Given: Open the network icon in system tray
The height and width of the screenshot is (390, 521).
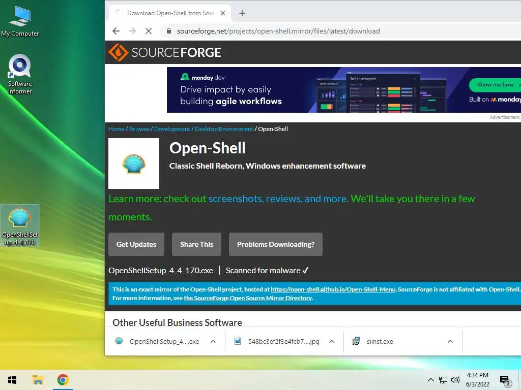Looking at the screenshot, I should (443, 380).
